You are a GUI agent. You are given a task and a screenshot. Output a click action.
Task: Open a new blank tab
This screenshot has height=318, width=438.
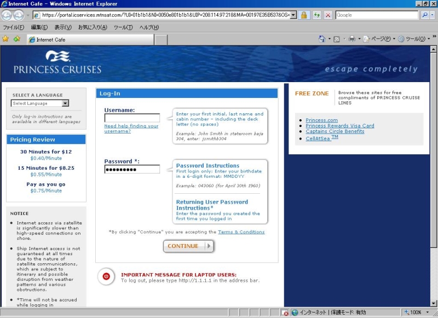161,40
